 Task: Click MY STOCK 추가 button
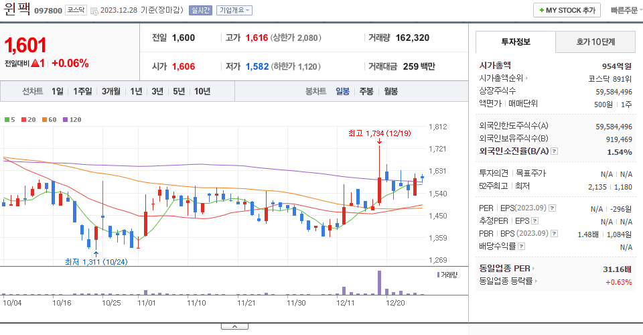[x=567, y=10]
